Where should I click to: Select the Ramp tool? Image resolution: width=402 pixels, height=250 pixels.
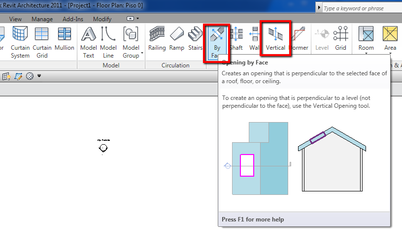(x=177, y=38)
